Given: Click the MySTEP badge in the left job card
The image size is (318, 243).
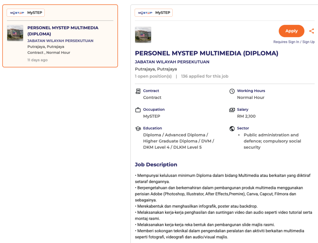Looking at the screenshot, I should (x=26, y=13).
